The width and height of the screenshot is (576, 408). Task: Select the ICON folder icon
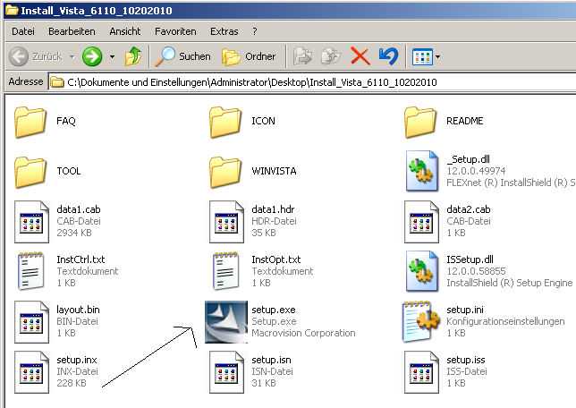click(x=225, y=122)
